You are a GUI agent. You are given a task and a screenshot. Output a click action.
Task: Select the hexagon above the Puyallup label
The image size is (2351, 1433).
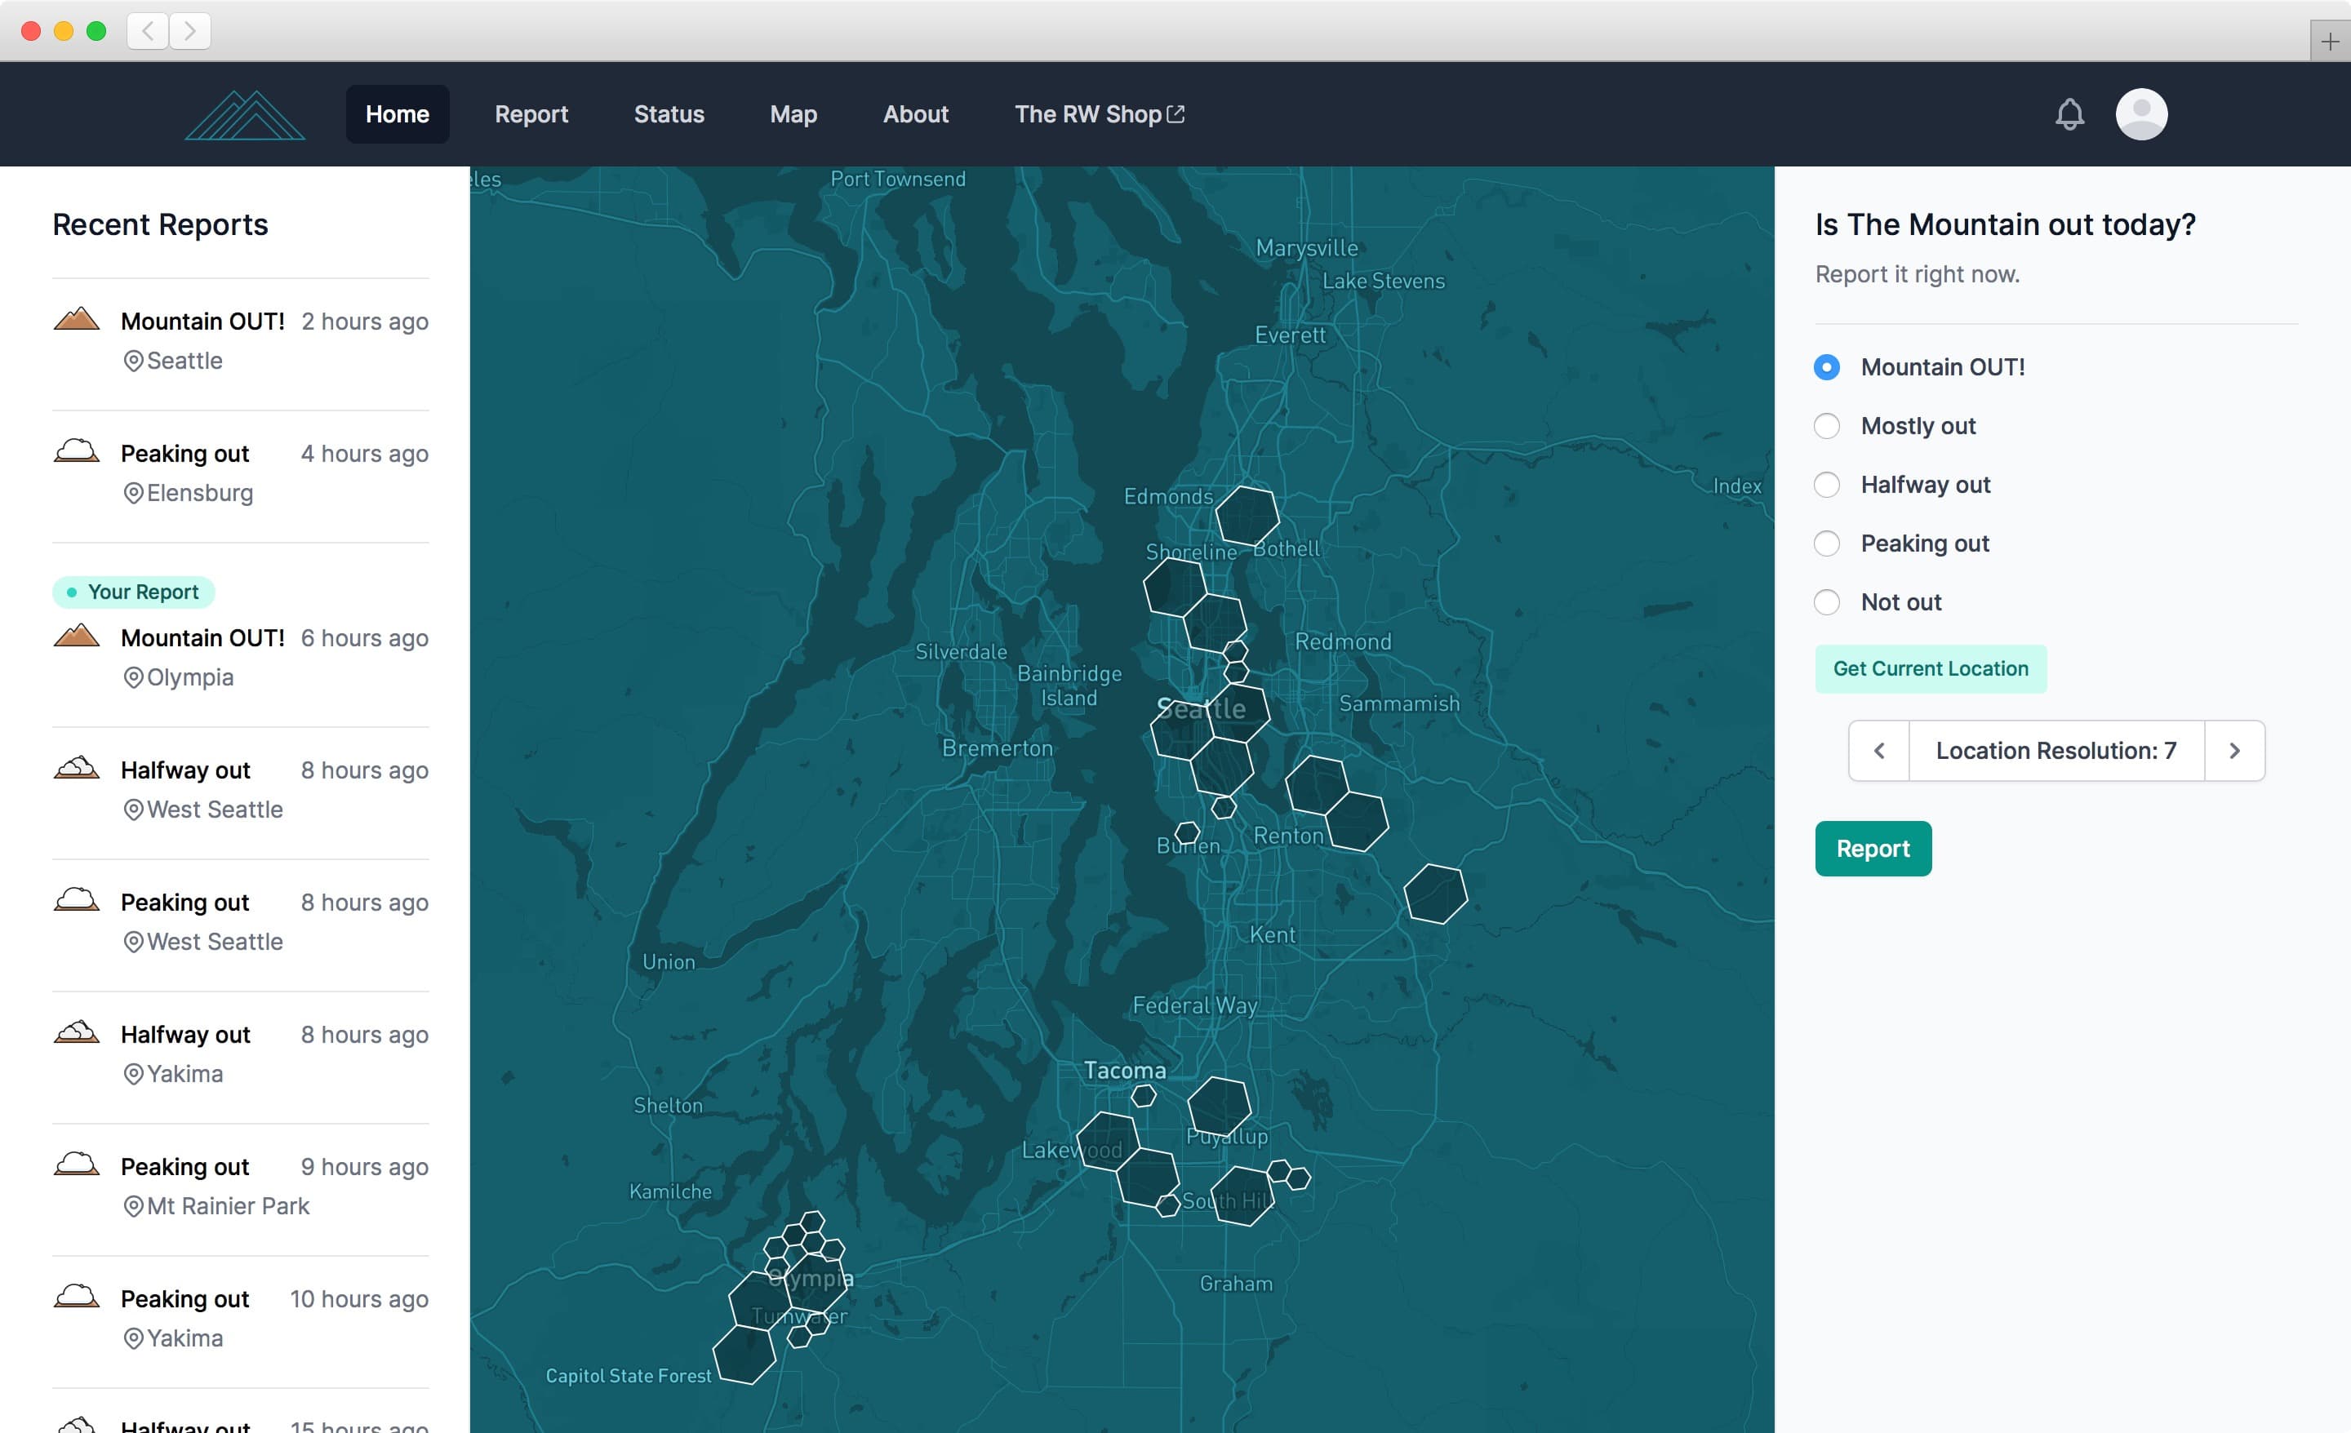click(x=1219, y=1106)
